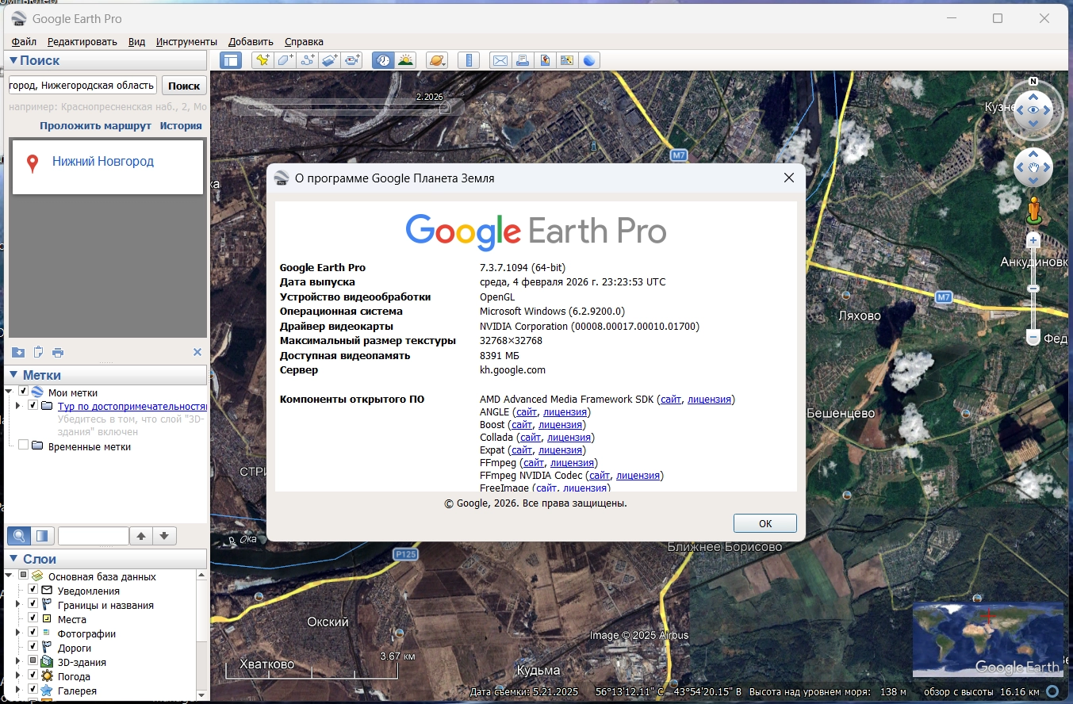Screen dimensions: 1073x704
Task: Open the Инструменты menu
Action: (x=186, y=41)
